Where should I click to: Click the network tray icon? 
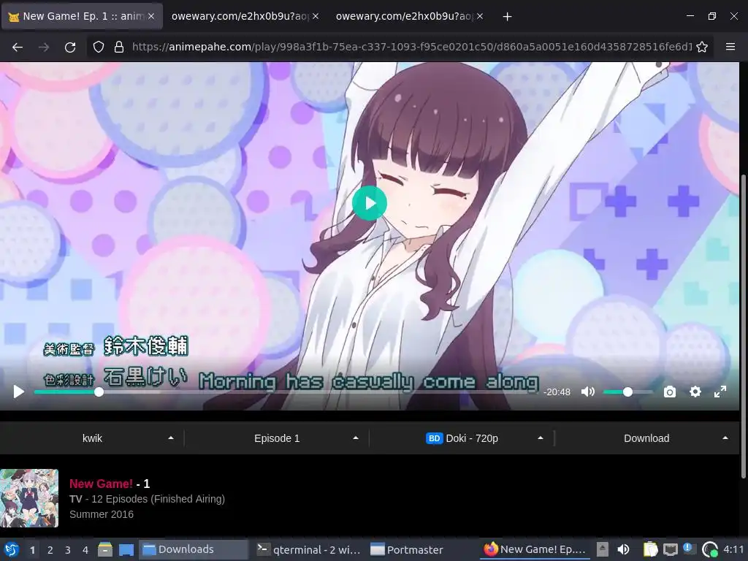point(671,549)
